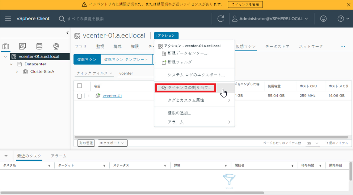Click the license key icon in menu
353x195 pixels.
click(164, 88)
